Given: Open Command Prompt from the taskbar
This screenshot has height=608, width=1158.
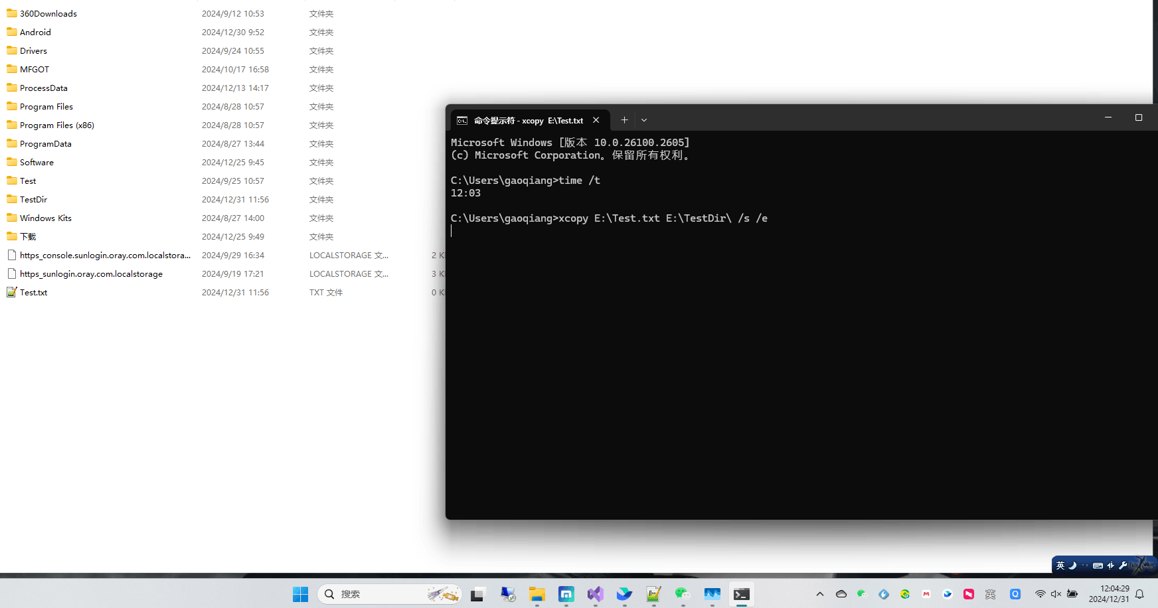Looking at the screenshot, I should [x=742, y=594].
